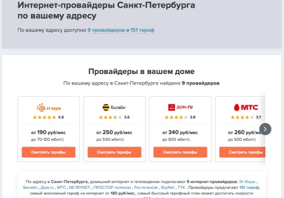Screen dimensions: 284x198
Task: Click the Билайн star rating 3.6
Action: point(114,117)
